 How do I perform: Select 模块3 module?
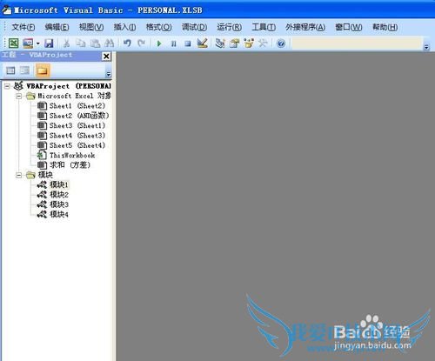59,204
